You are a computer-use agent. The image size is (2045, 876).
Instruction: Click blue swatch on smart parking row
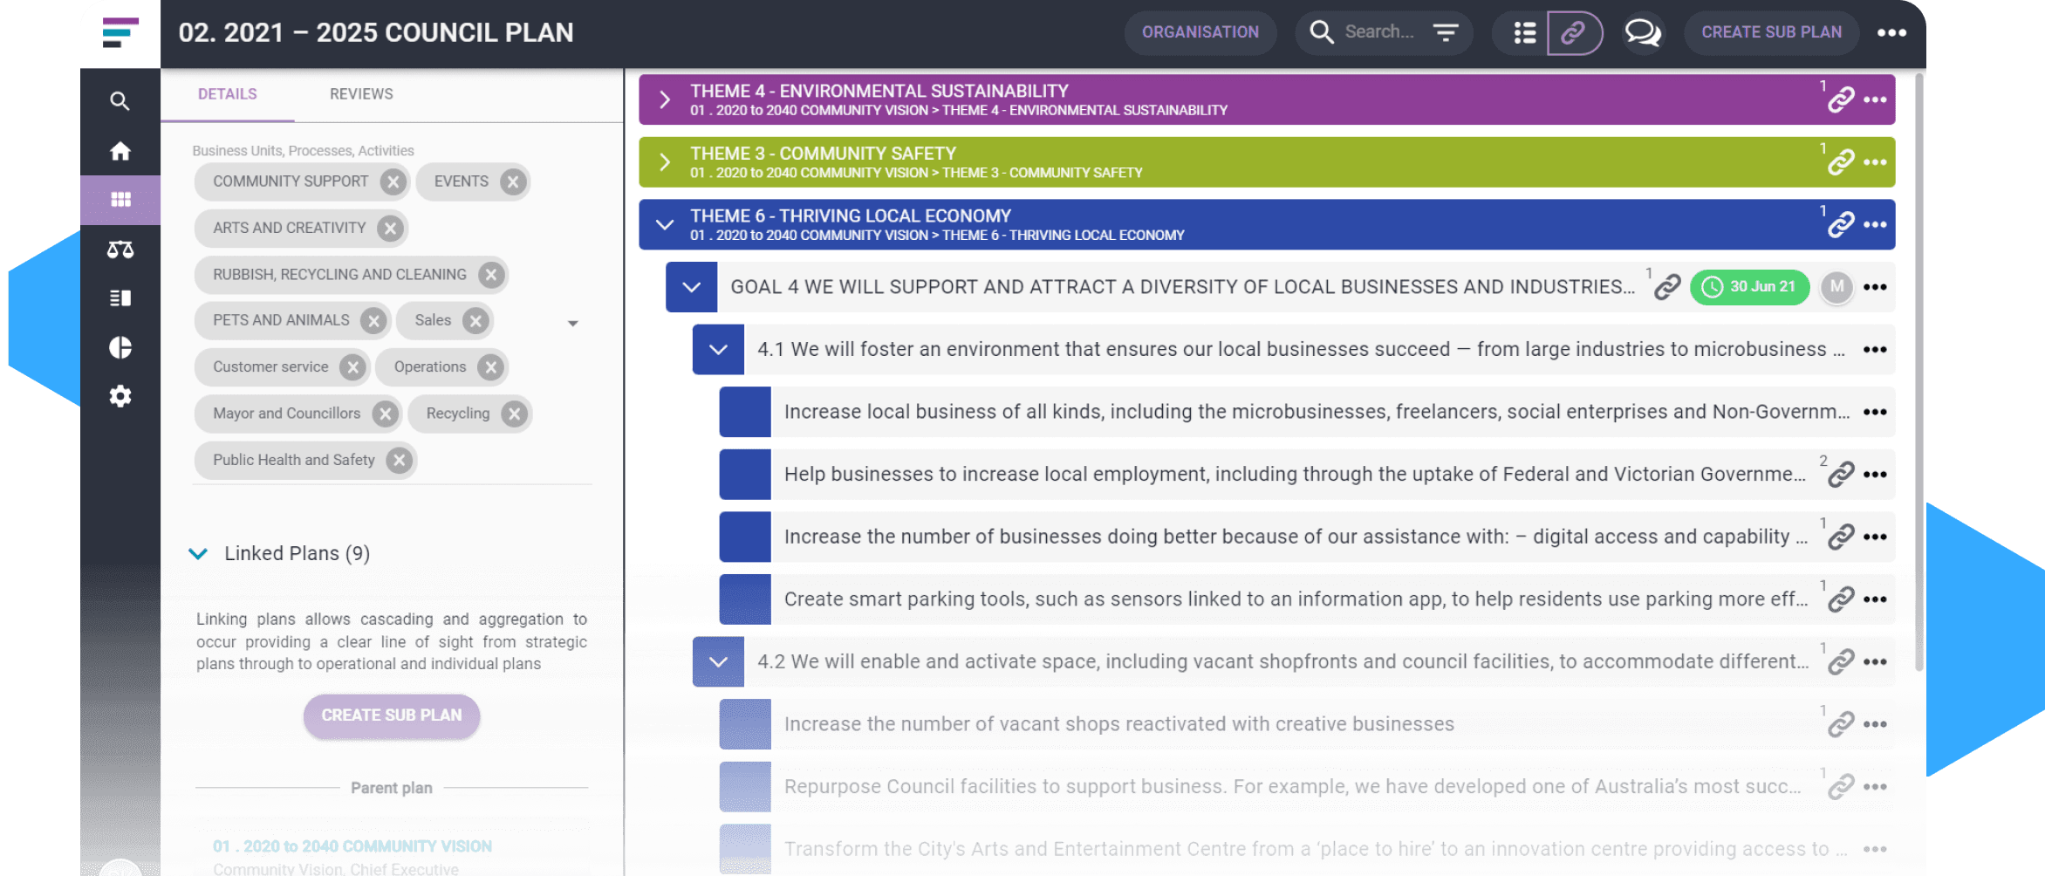pos(745,599)
